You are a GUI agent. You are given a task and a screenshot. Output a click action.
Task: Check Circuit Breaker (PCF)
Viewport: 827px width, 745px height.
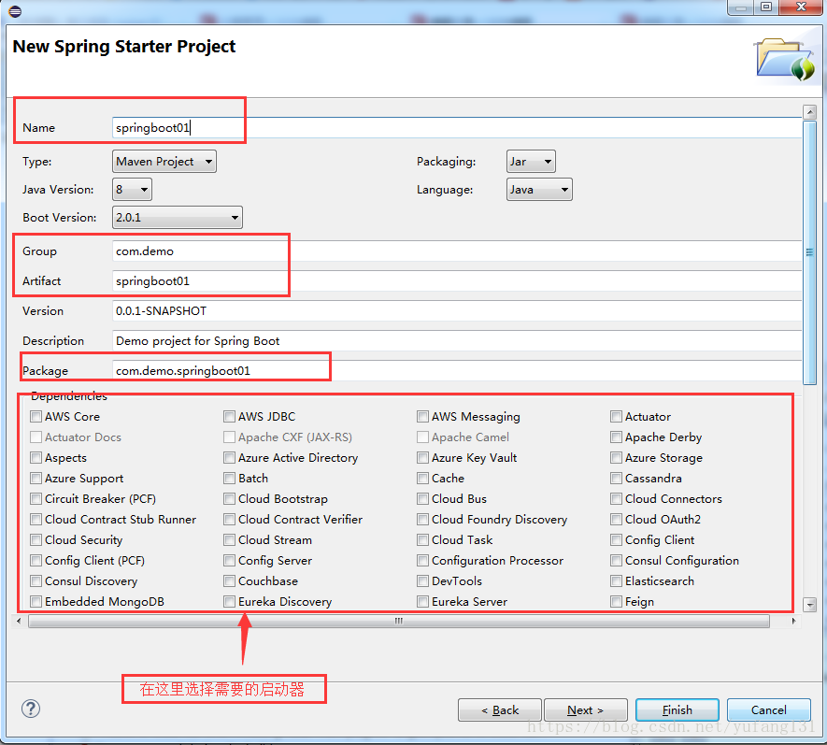pyautogui.click(x=36, y=498)
